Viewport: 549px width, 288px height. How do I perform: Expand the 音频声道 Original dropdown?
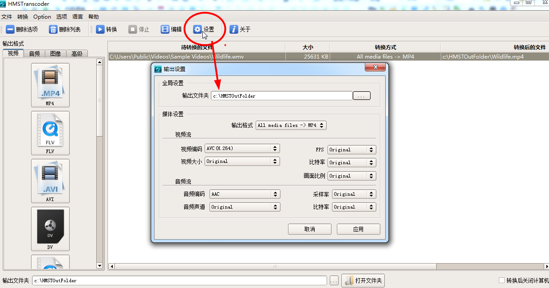(x=245, y=207)
